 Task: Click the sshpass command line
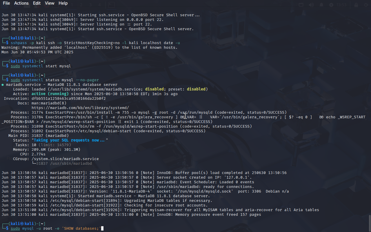95,43
